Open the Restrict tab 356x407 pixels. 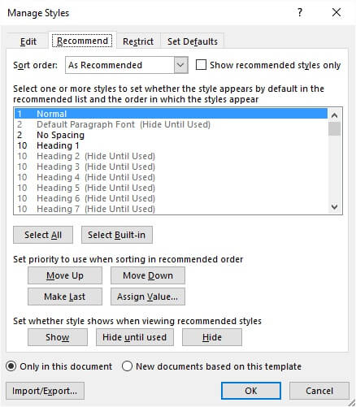point(138,41)
